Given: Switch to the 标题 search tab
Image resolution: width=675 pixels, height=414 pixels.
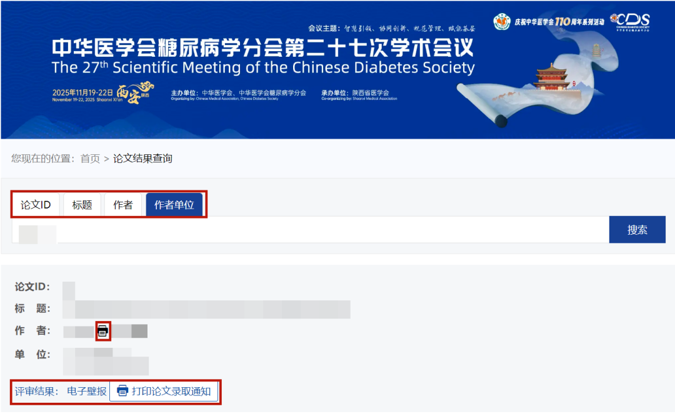Looking at the screenshot, I should 81,204.
